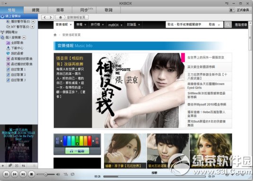Toggle shuffle playback mode
The height and width of the screenshot is (181, 253).
tap(66, 174)
